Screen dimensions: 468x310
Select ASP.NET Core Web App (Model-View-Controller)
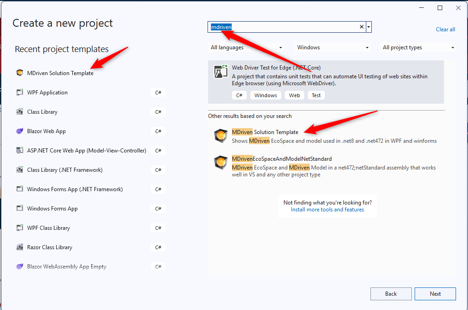click(87, 151)
